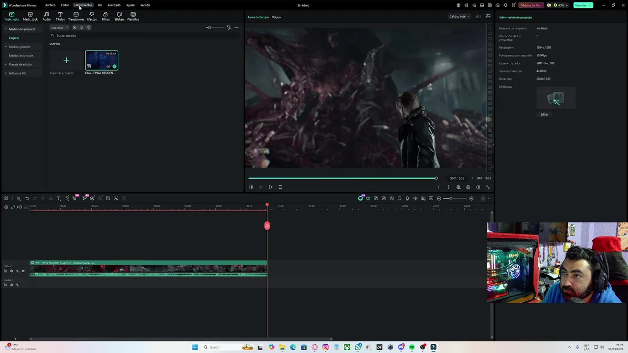The image size is (628, 353).
Task: Open the Plantillas tab
Action: pyautogui.click(x=133, y=16)
